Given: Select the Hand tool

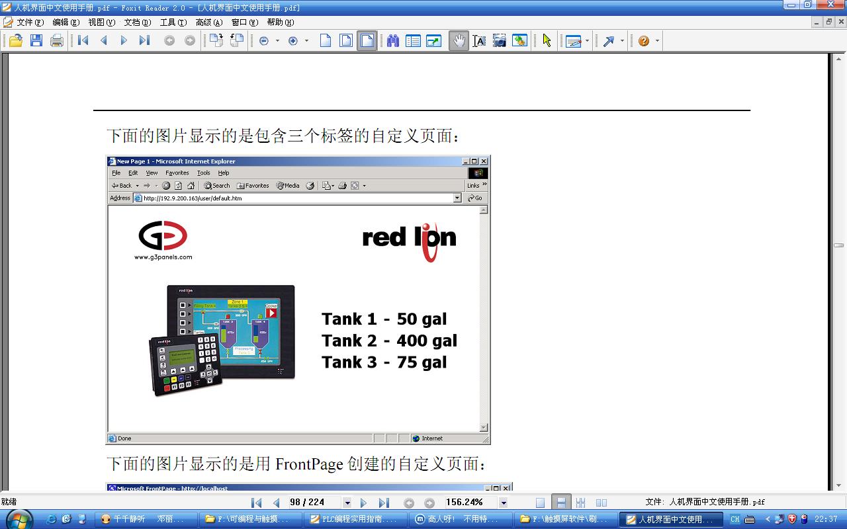Looking at the screenshot, I should click(x=458, y=41).
